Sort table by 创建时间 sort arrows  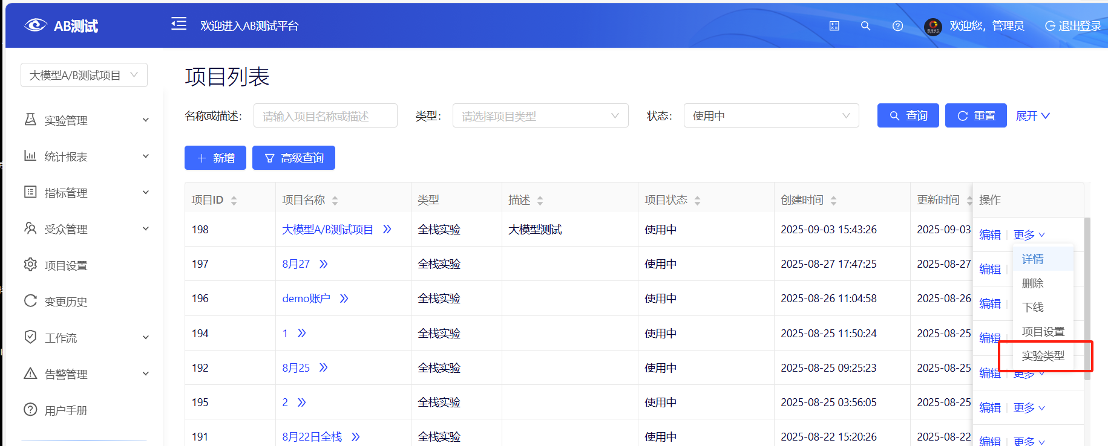(x=833, y=201)
